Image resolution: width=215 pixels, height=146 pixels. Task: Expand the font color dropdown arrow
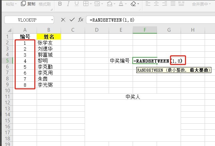point(126,4)
